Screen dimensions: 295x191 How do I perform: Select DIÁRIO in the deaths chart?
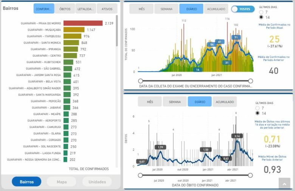(x=200, y=102)
